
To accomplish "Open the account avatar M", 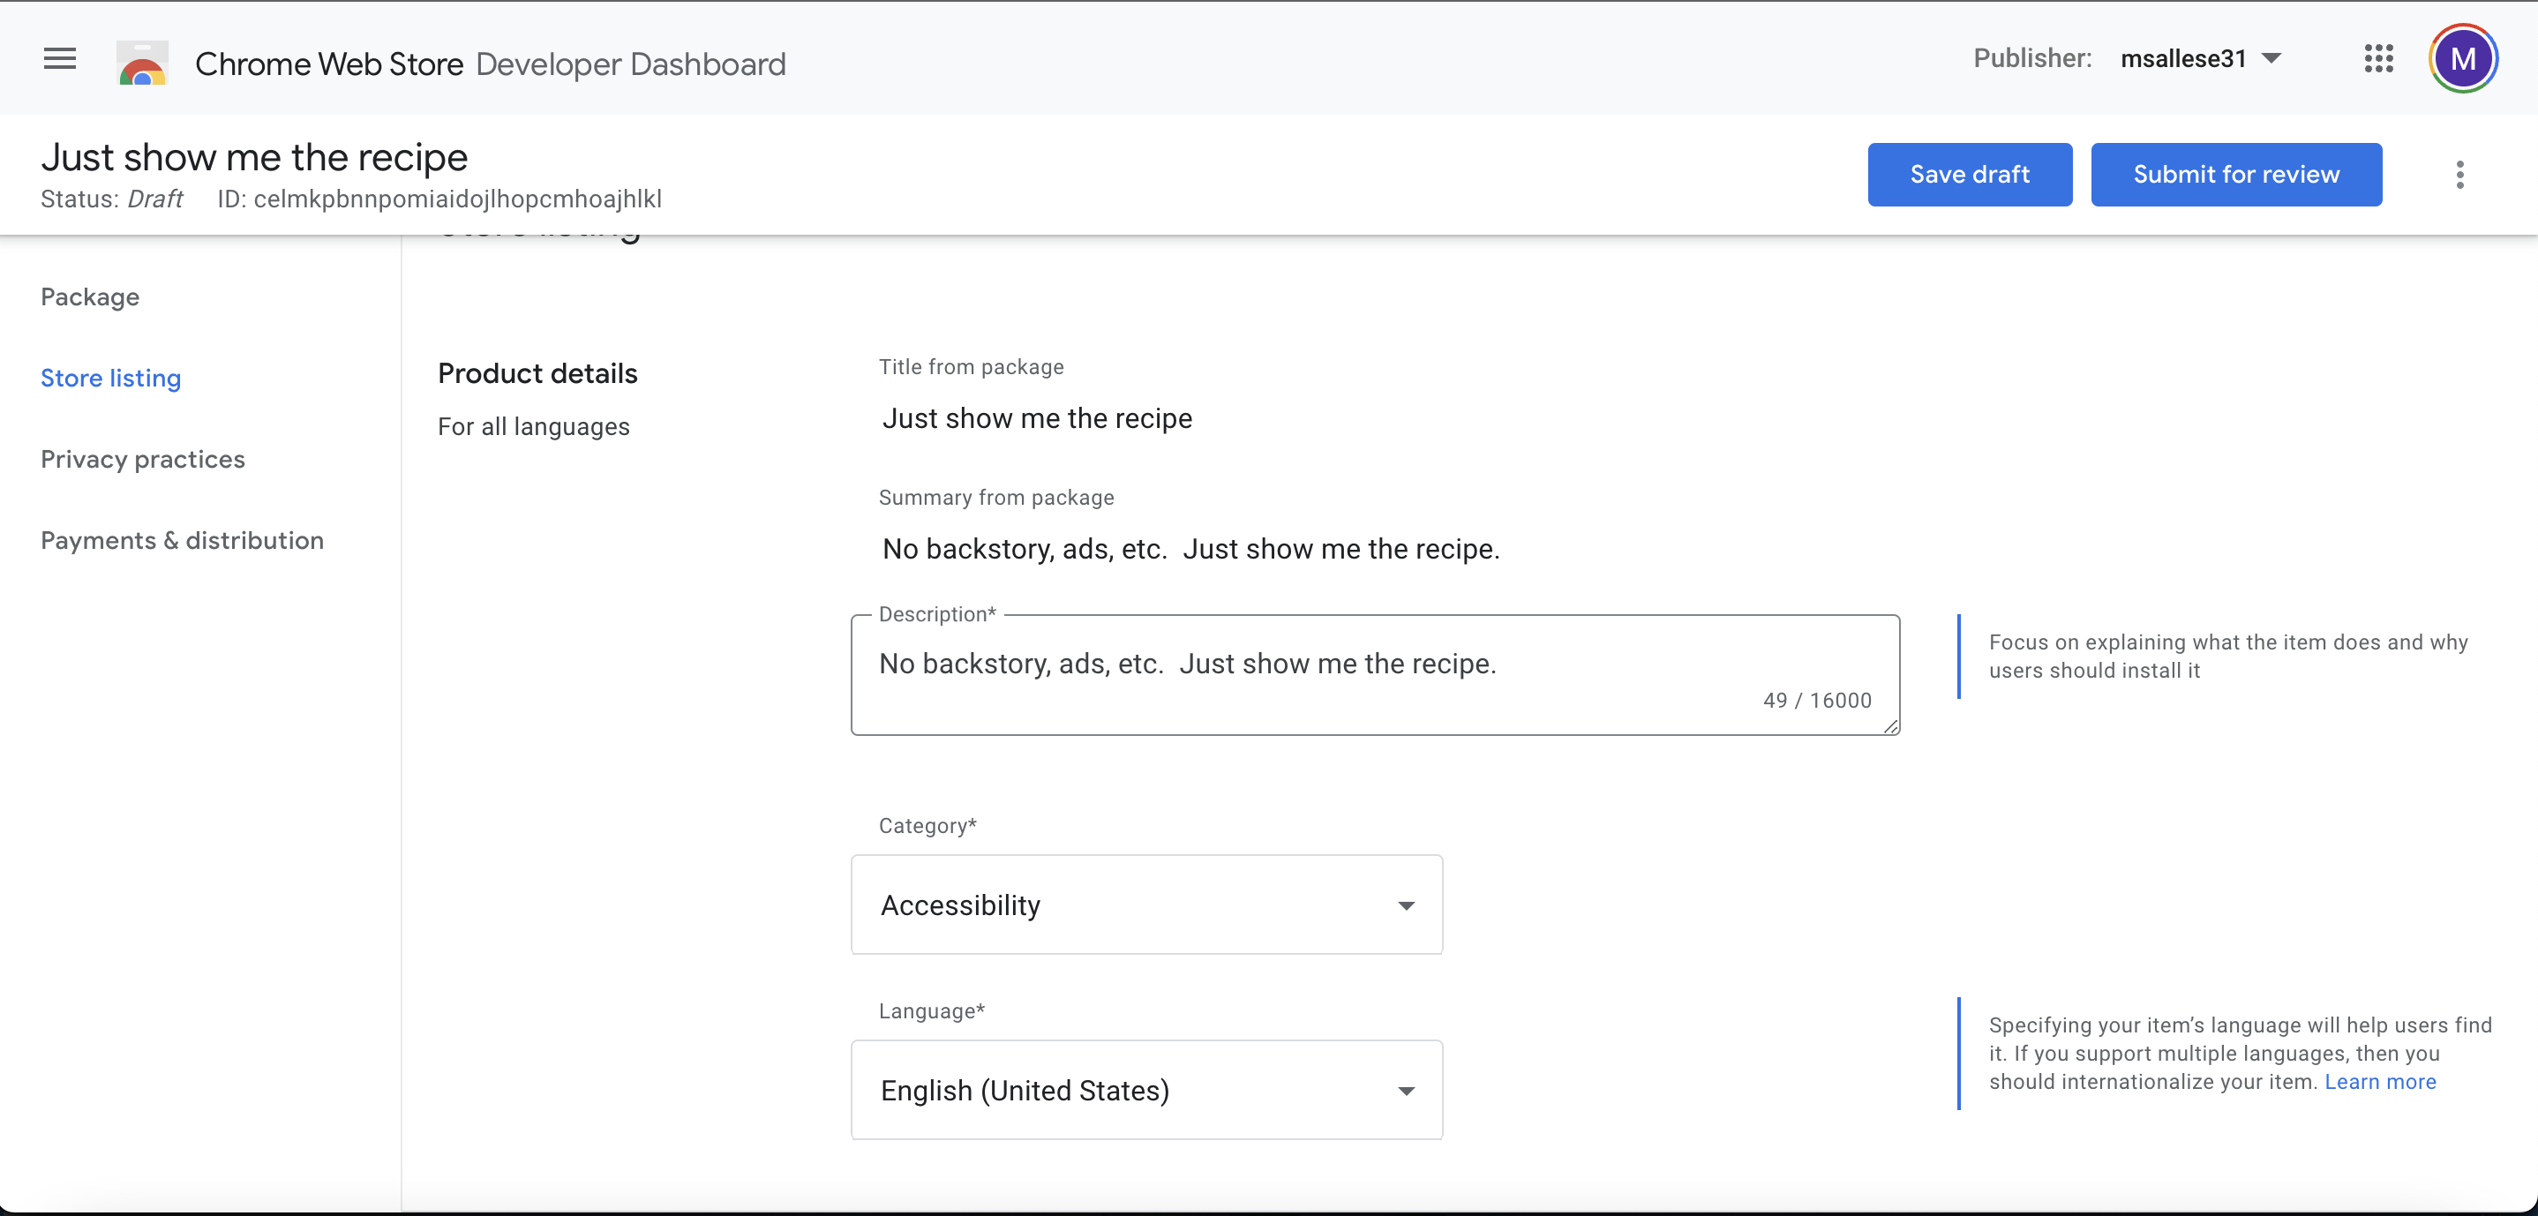I will 2463,59.
